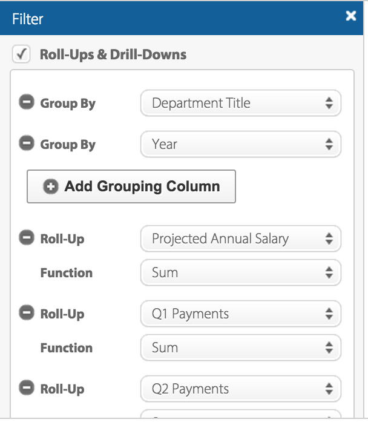Click the Roll-Ups & Drill-Downs section label
The image size is (368, 425).
tap(113, 54)
